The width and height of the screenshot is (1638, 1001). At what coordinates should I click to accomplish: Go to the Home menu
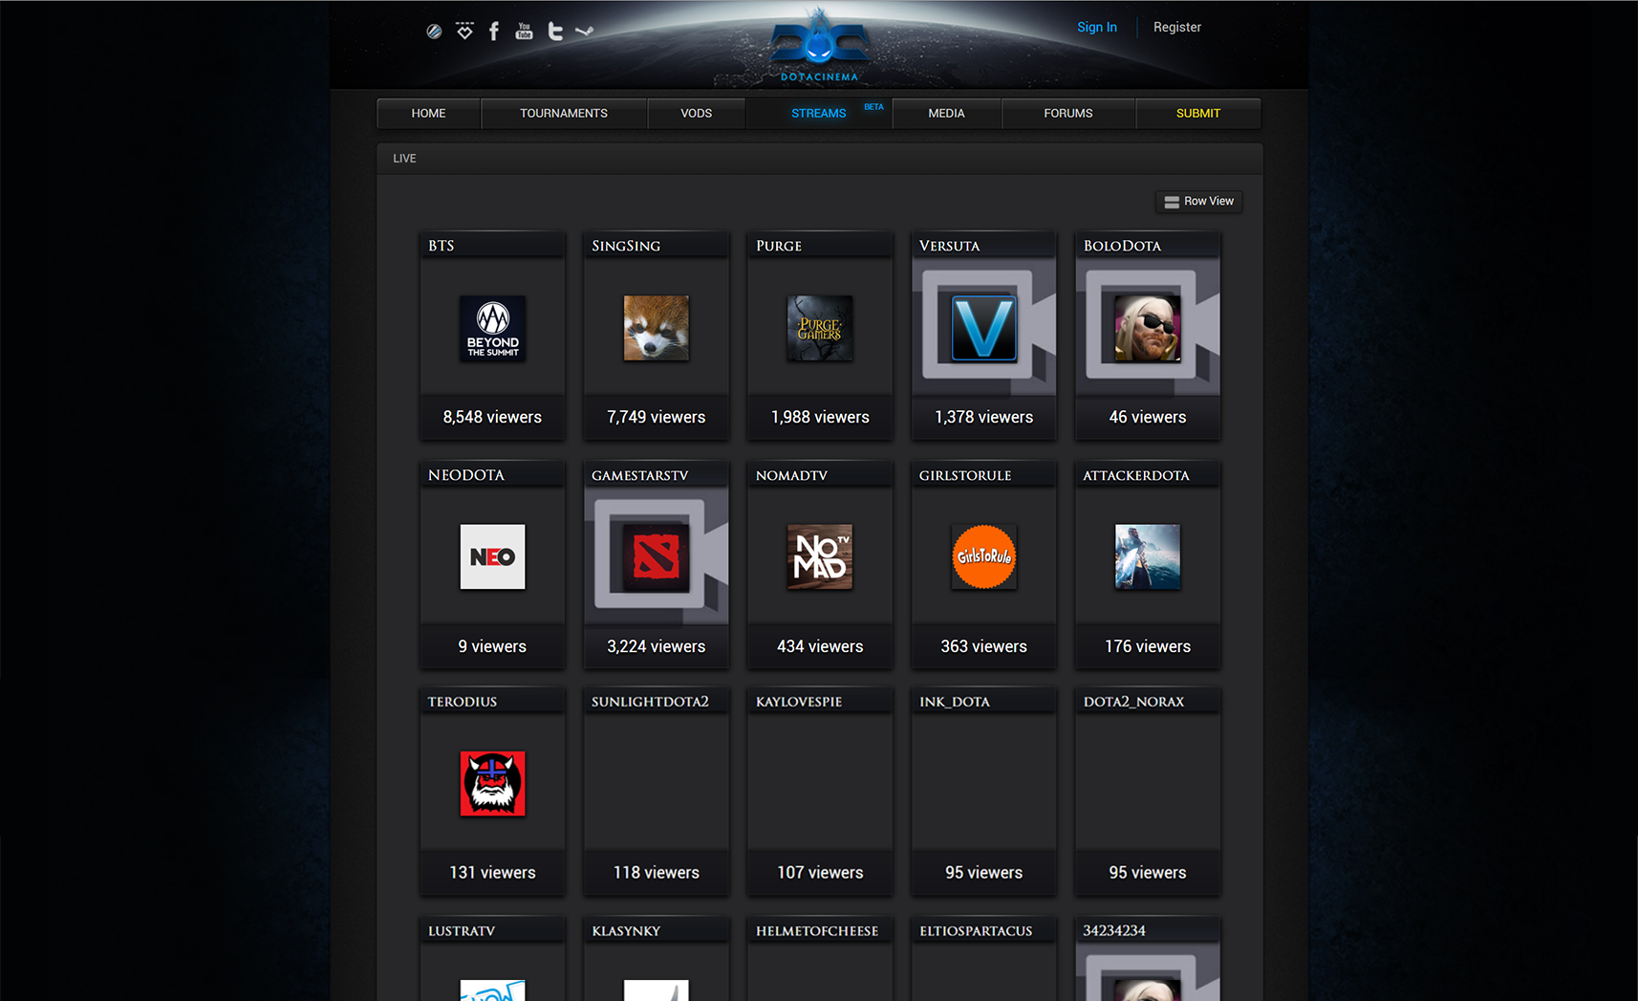coord(428,113)
